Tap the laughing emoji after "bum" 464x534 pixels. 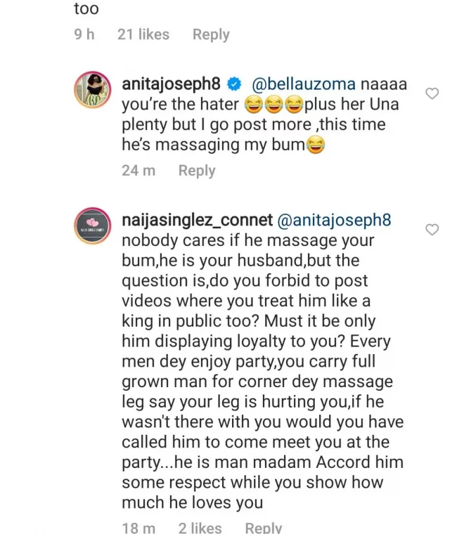coord(316,145)
